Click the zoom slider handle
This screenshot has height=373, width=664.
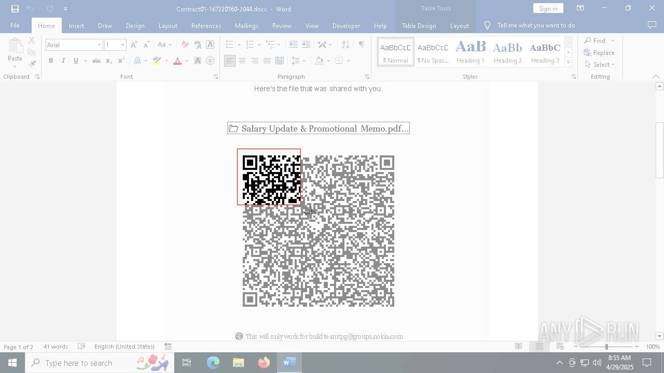pos(606,347)
